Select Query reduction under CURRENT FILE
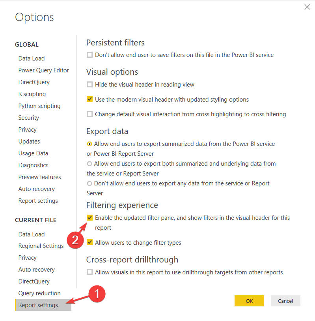 [x=39, y=293]
